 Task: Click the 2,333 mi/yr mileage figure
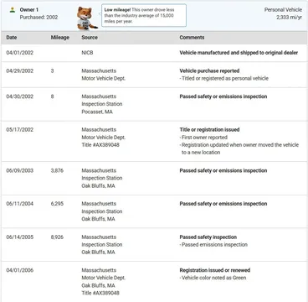pos(290,18)
